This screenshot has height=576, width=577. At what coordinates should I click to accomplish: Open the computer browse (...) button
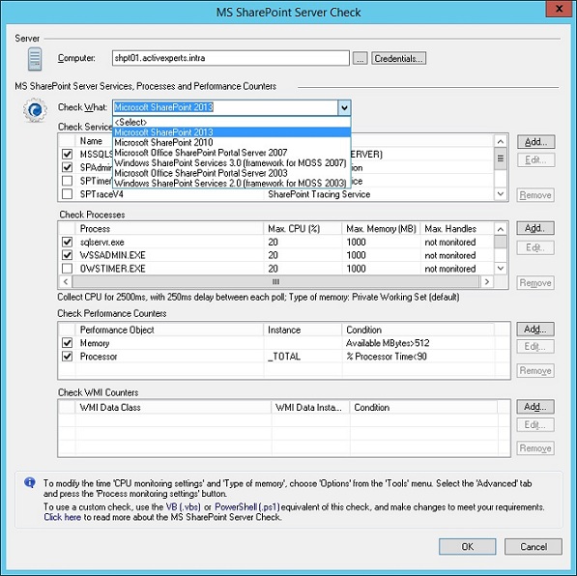(x=360, y=59)
